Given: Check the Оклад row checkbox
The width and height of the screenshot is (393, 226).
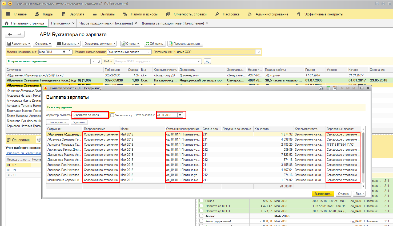Looking at the screenshot, I should coord(201,201).
